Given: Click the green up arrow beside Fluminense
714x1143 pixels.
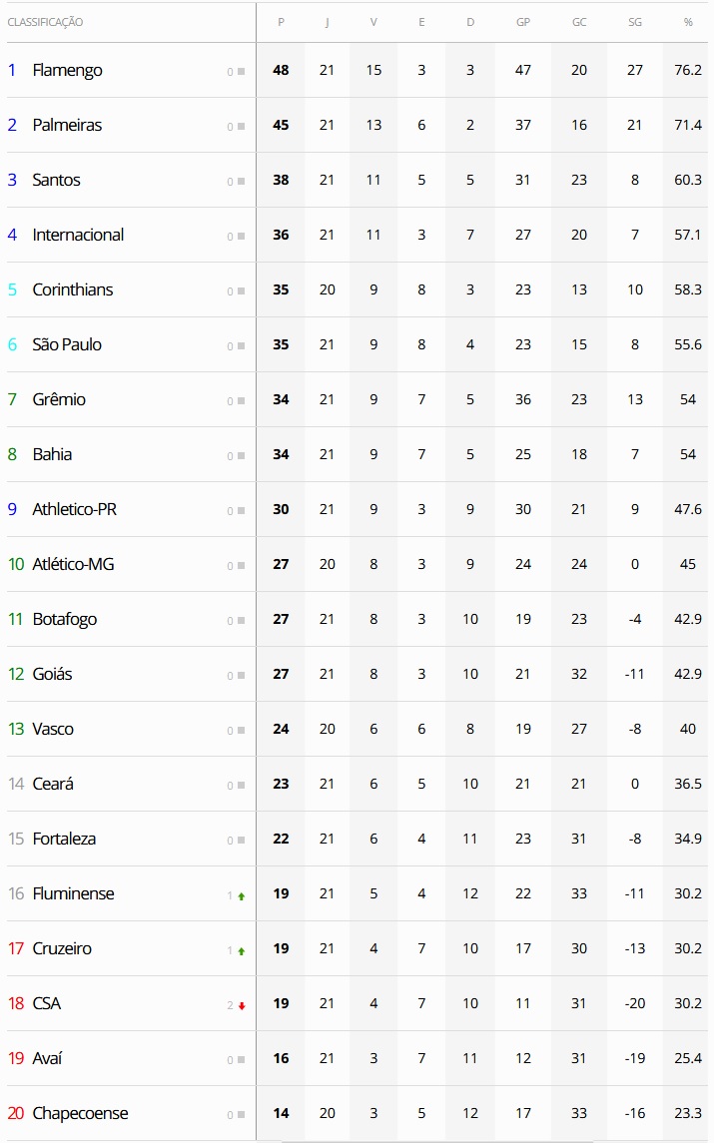Looking at the screenshot, I should pos(241,896).
